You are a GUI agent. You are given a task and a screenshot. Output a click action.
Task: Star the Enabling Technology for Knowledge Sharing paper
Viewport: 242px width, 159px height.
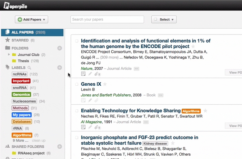pos(205,111)
